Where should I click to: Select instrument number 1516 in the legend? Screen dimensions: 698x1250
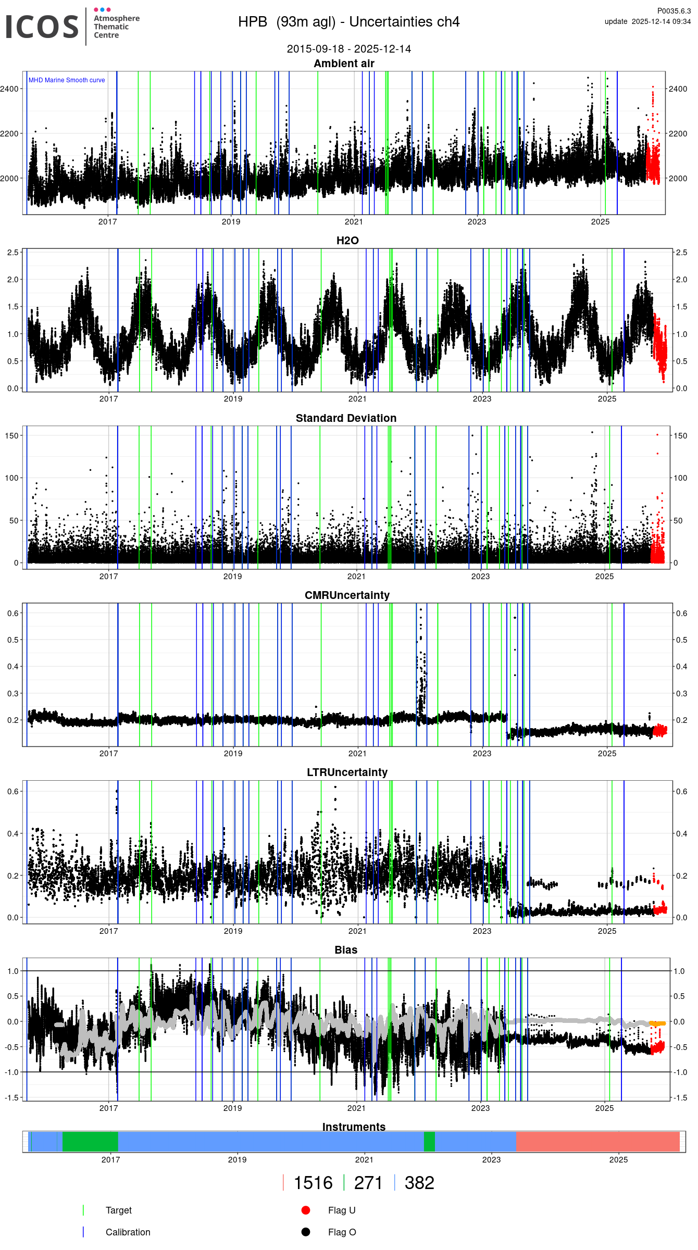[x=313, y=1183]
